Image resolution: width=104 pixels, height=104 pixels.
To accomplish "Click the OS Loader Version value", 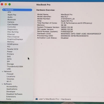I will [67, 29].
